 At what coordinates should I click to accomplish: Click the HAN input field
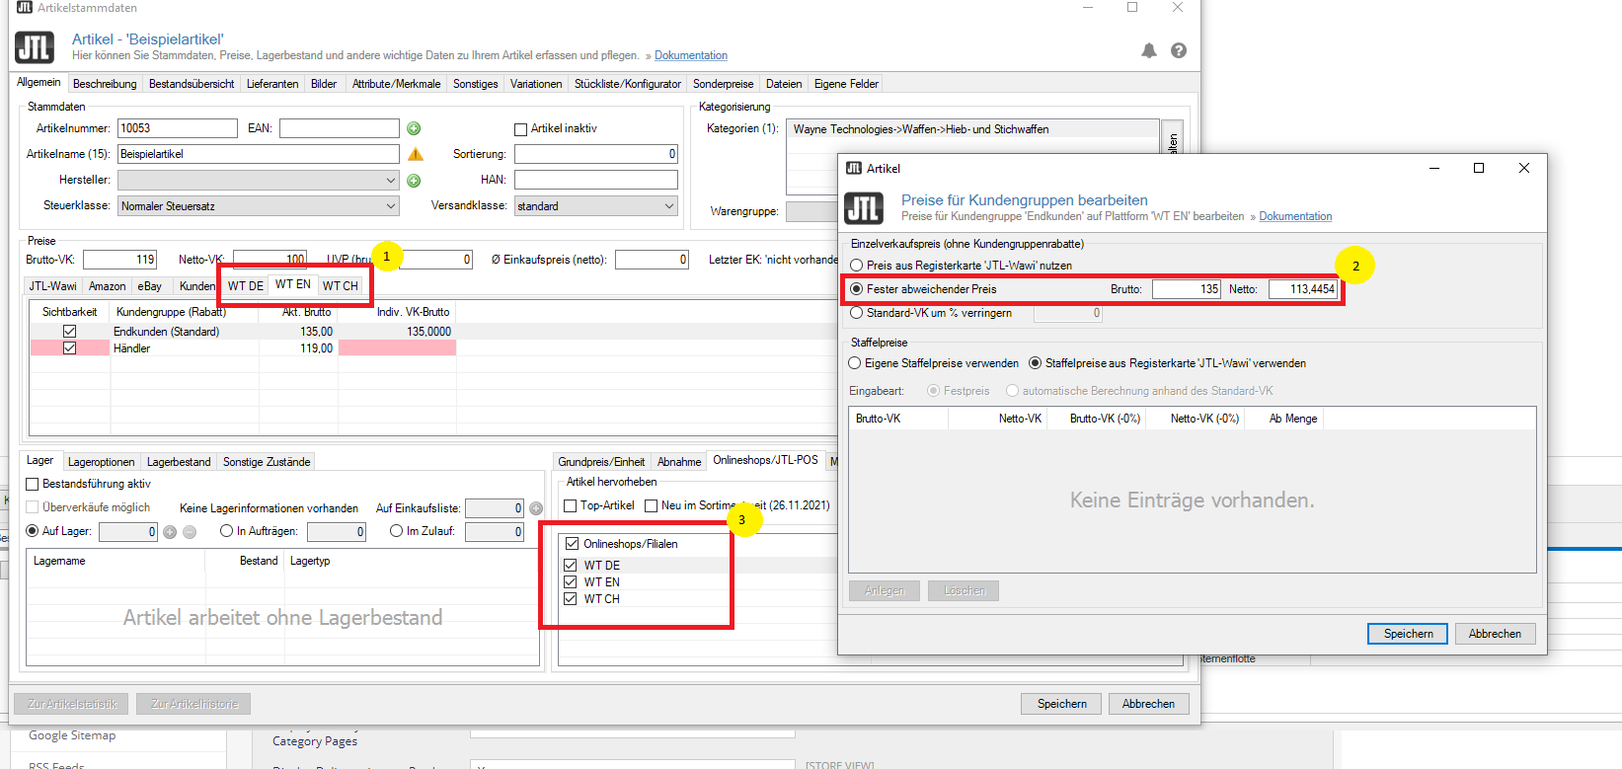596,180
